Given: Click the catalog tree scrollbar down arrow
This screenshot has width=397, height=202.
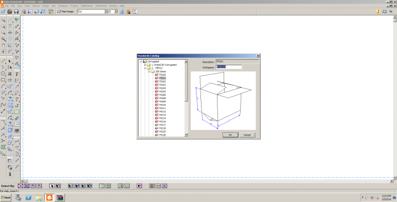Looking at the screenshot, I should tap(186, 135).
